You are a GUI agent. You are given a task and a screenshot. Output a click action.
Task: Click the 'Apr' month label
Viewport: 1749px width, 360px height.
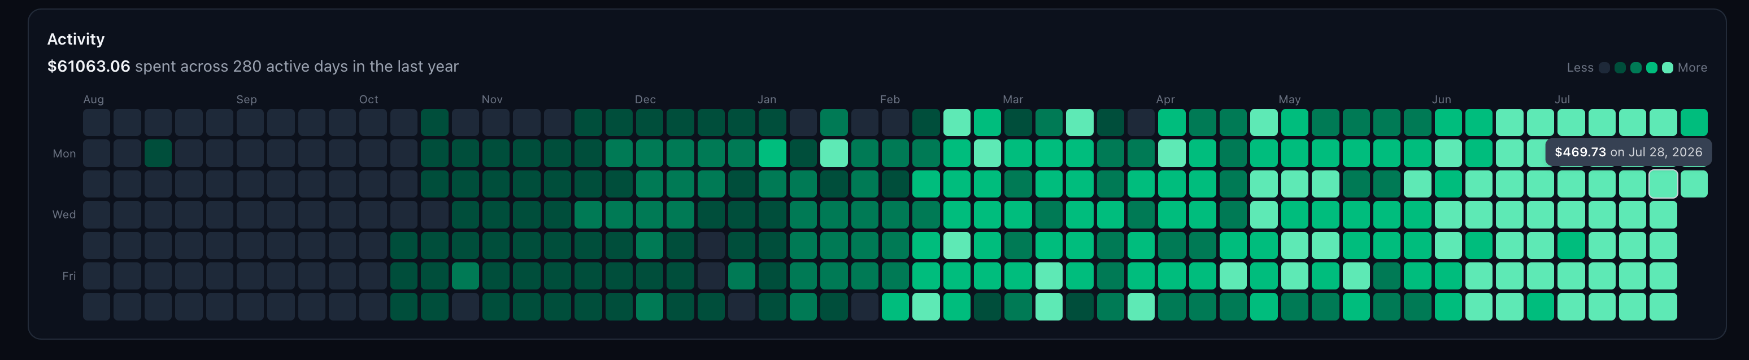point(1166,100)
